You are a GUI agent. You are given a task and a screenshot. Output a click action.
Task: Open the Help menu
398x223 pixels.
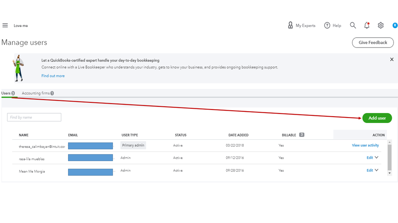tap(333, 25)
